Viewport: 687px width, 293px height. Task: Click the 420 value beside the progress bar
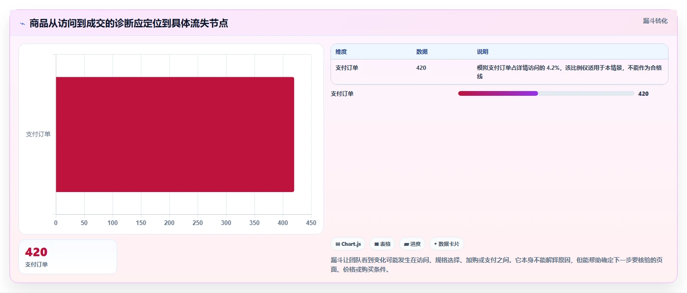(x=644, y=94)
